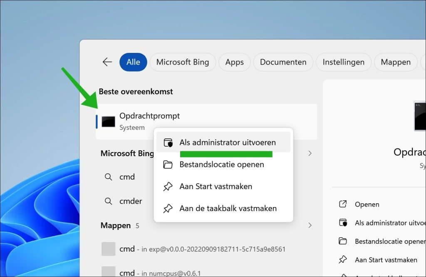The width and height of the screenshot is (426, 277).
Task: Click the folder icon in context menu
Action: click(168, 165)
